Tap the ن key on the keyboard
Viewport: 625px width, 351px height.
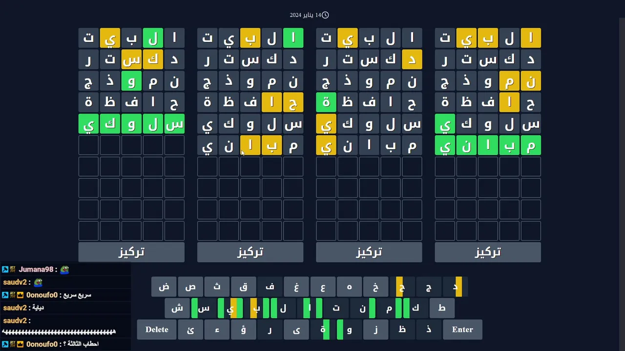[362, 308]
